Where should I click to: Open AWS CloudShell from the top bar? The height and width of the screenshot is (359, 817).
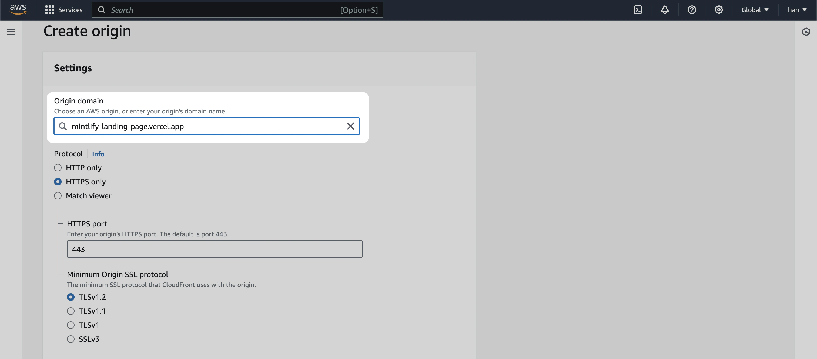click(638, 10)
